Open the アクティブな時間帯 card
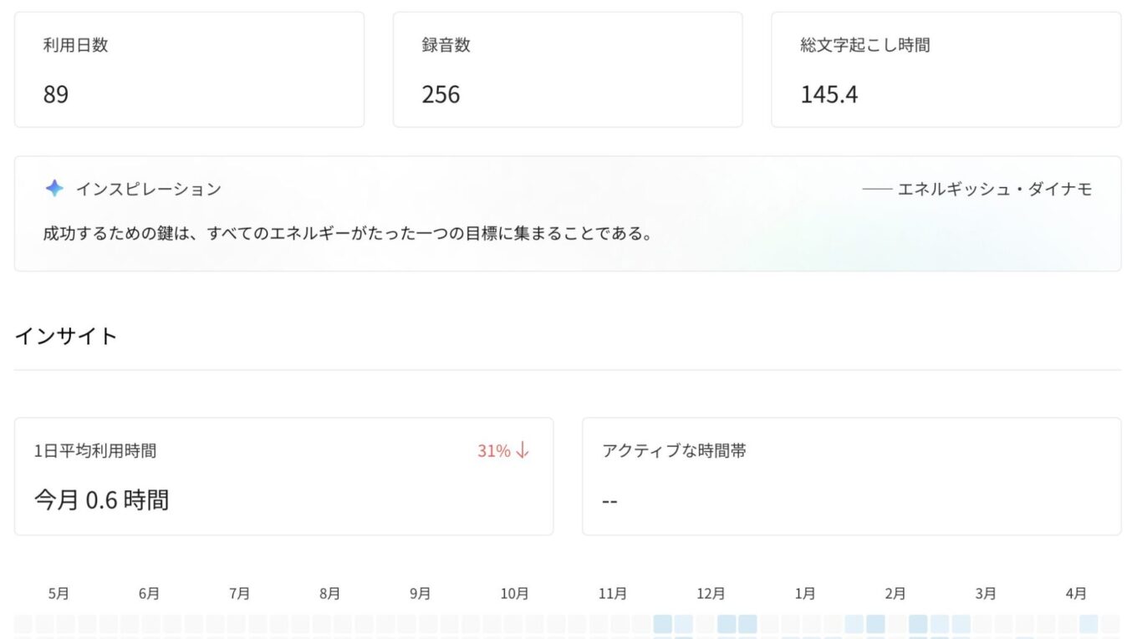 tap(851, 476)
